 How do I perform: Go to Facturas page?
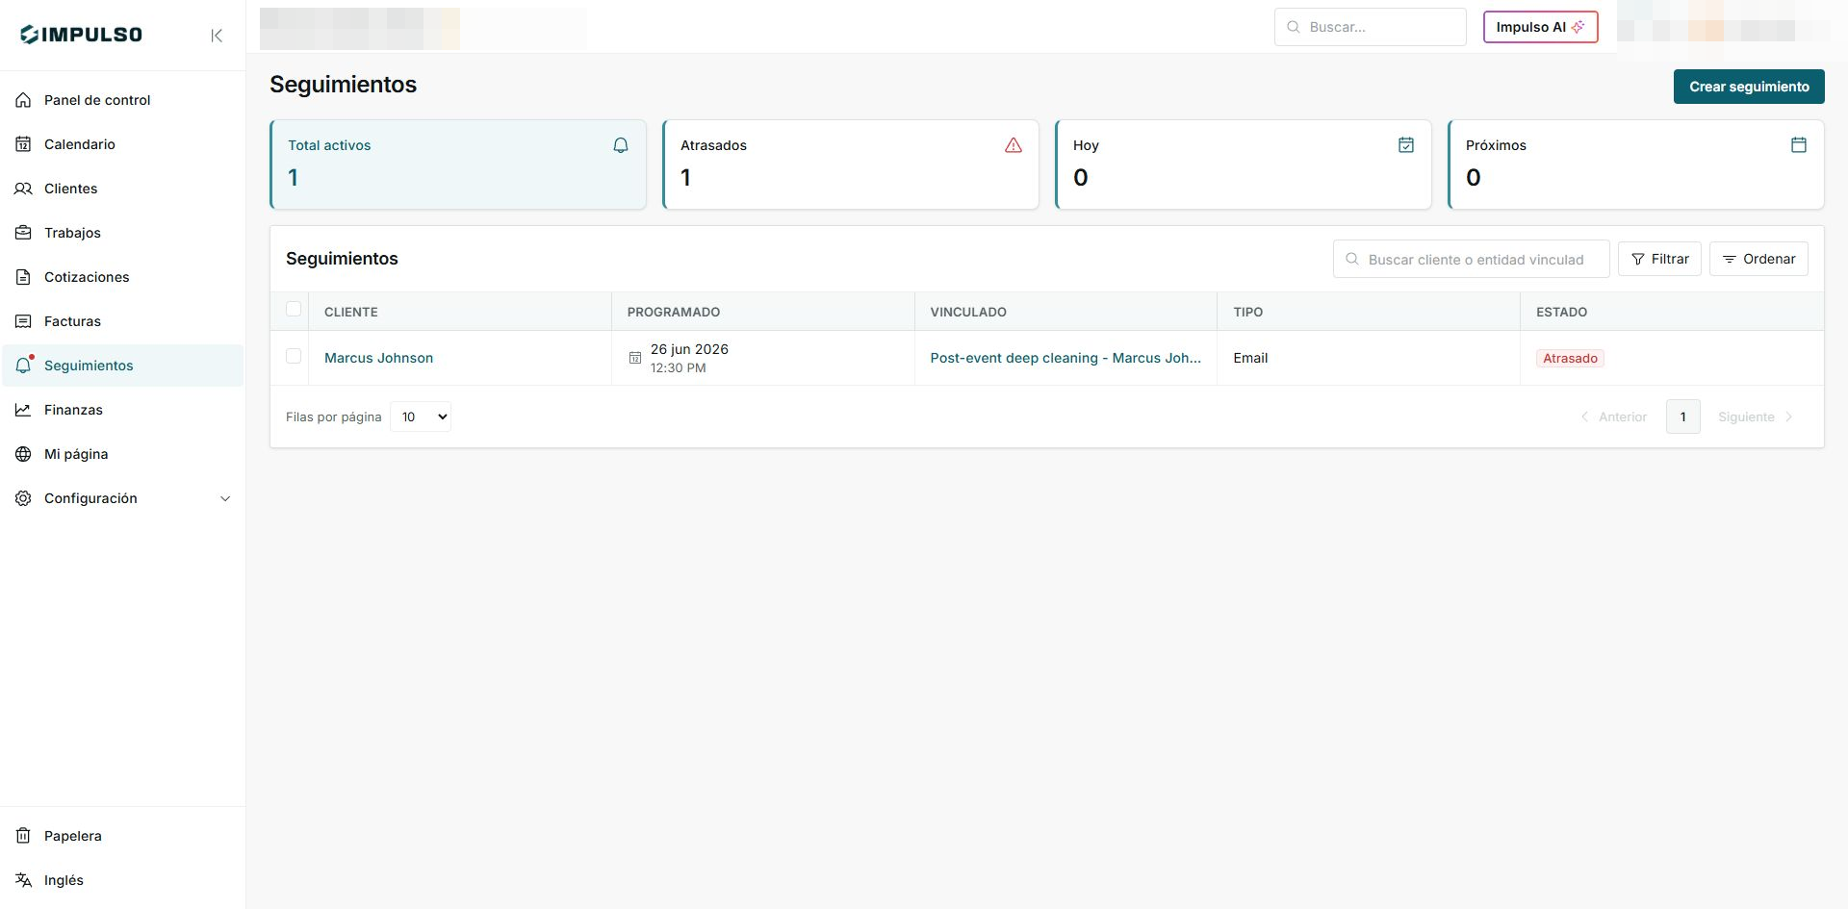[x=122, y=321]
